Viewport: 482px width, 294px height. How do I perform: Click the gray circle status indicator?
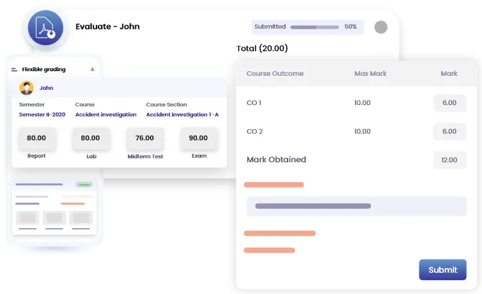click(381, 27)
